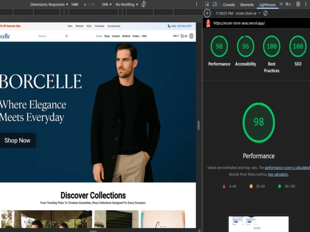Click the search magnifier icon
Screen dimensions: 310x232
[x=66, y=36]
